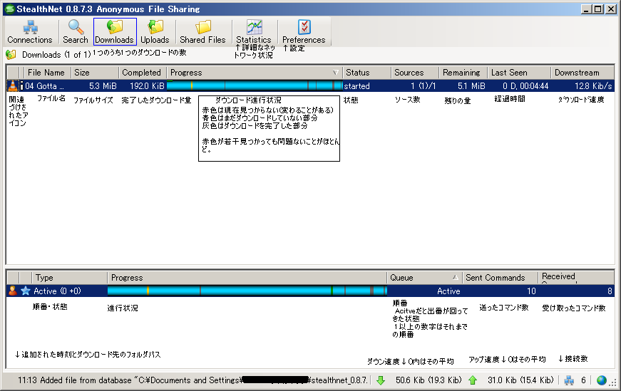
Task: Click the '5.3 MiB' size cell
Action: [103, 86]
